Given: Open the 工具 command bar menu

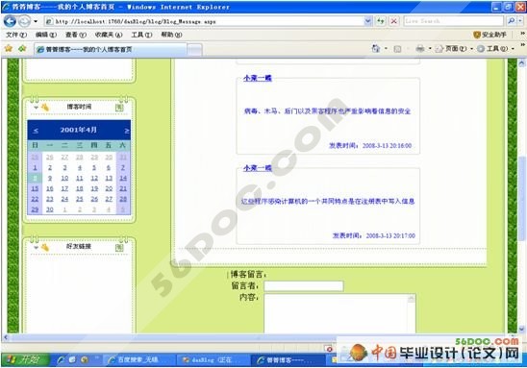Looking at the screenshot, I should coord(496,49).
